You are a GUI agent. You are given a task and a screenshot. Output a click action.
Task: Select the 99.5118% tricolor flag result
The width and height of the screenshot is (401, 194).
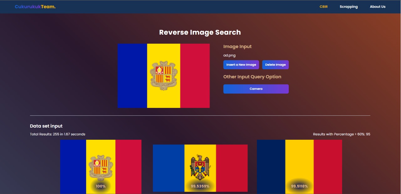click(x=299, y=167)
